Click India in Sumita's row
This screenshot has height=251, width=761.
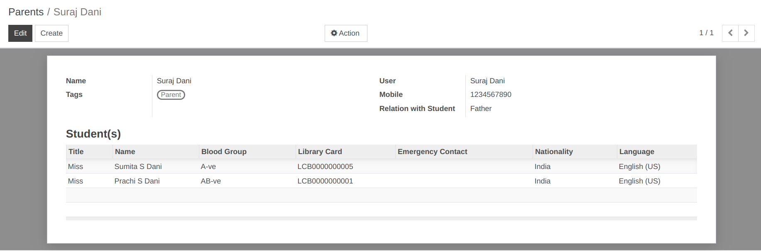542,167
